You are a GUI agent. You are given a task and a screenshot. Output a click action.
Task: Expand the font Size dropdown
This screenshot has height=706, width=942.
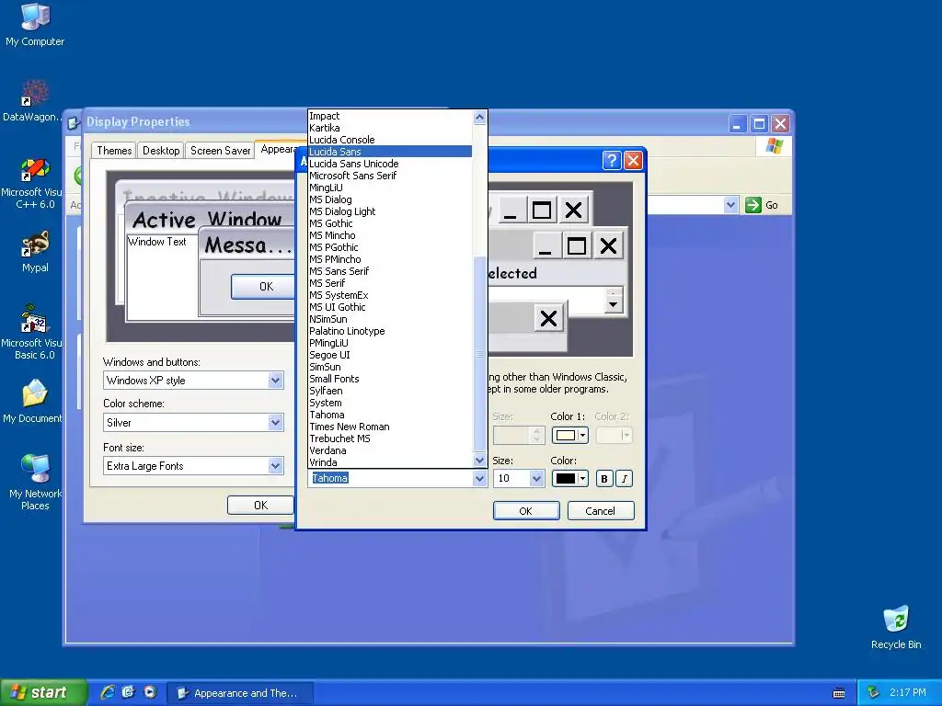pyautogui.click(x=536, y=478)
